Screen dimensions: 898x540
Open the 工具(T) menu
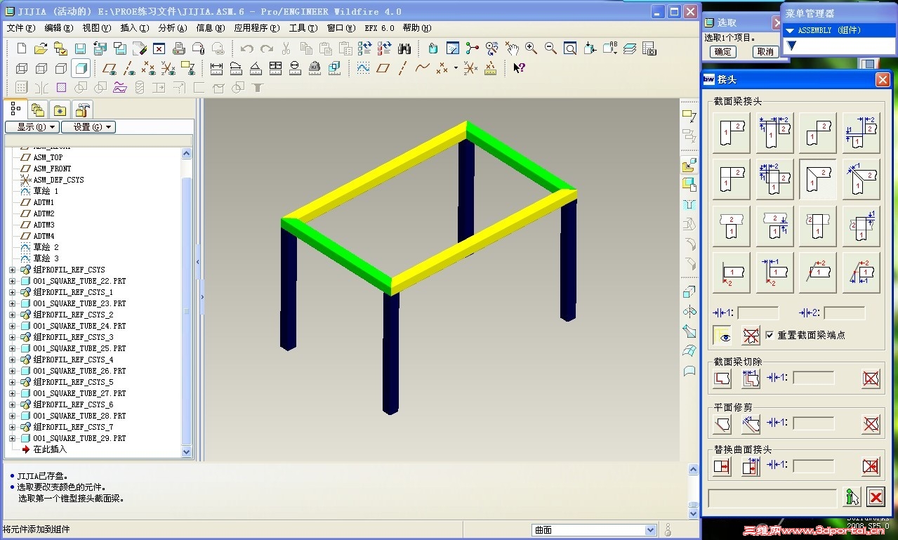click(303, 28)
